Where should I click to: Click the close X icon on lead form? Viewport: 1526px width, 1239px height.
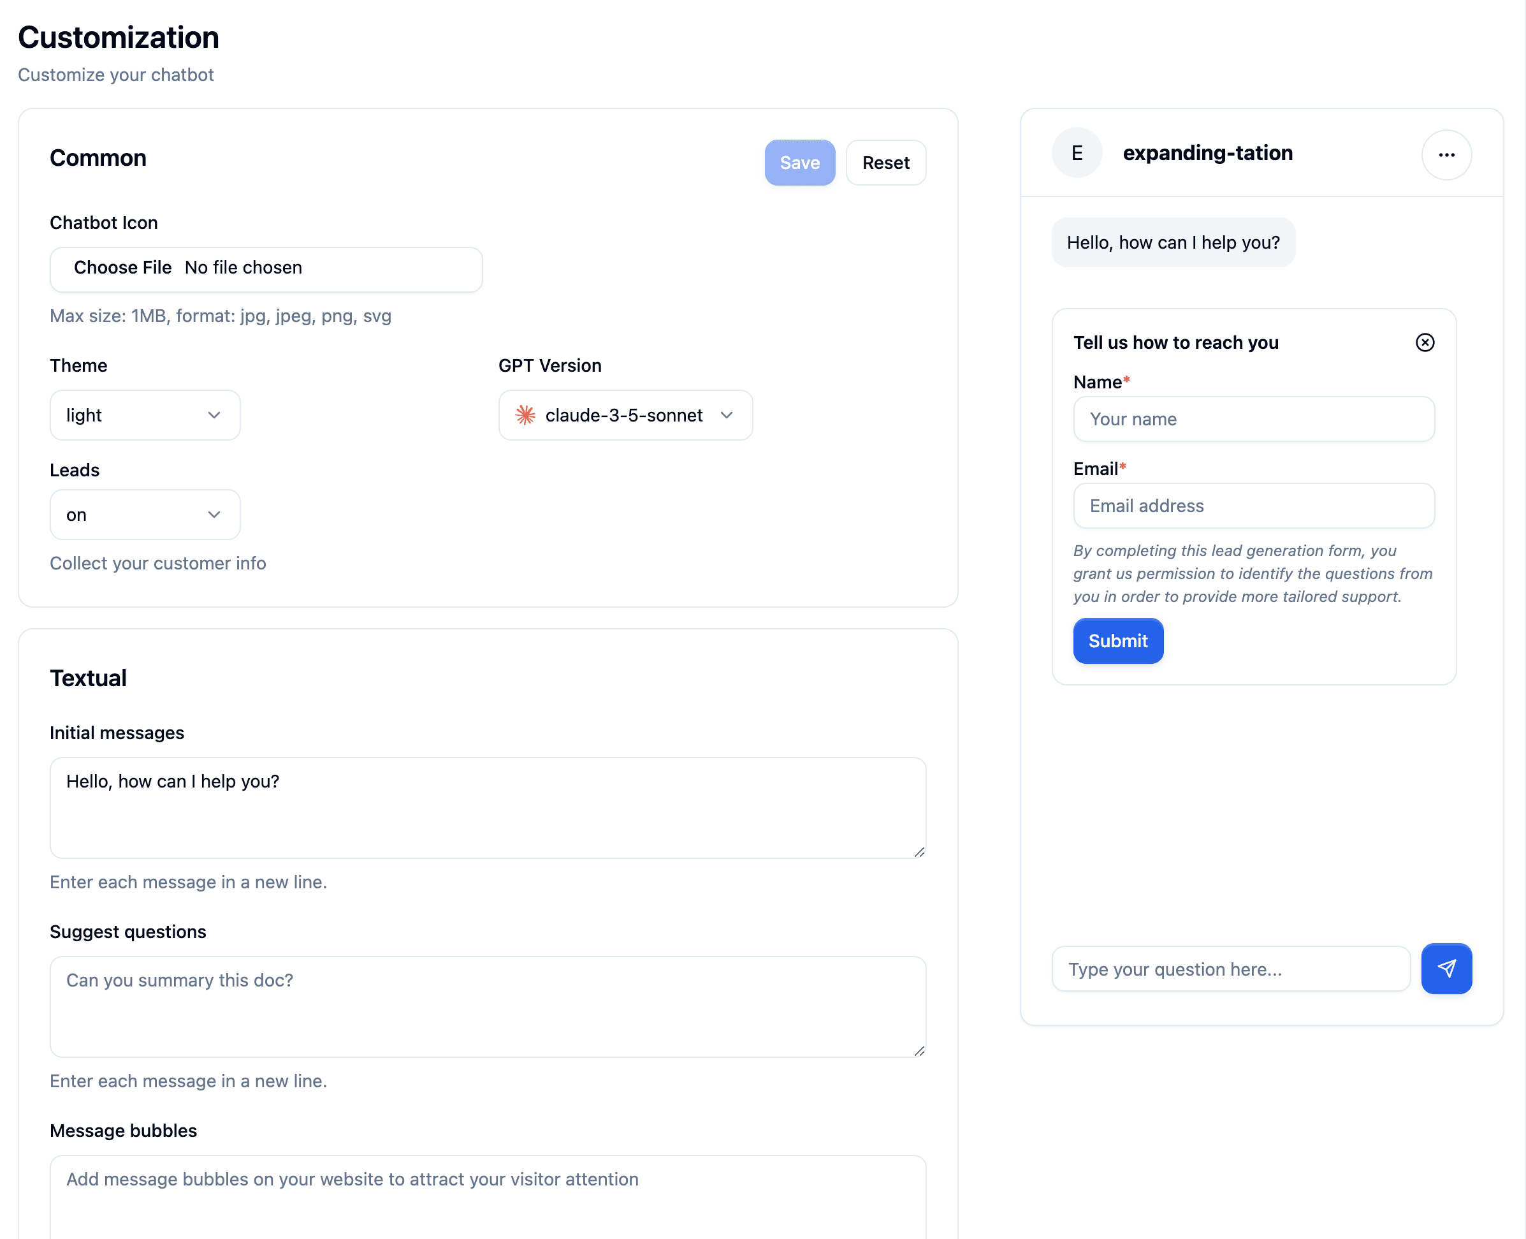[x=1425, y=341]
